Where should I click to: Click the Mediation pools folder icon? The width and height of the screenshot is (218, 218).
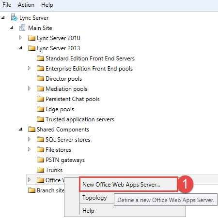click(x=40, y=89)
